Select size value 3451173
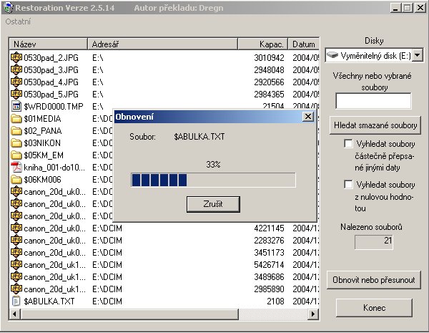Screen dimensions: 429x333 click(269, 252)
